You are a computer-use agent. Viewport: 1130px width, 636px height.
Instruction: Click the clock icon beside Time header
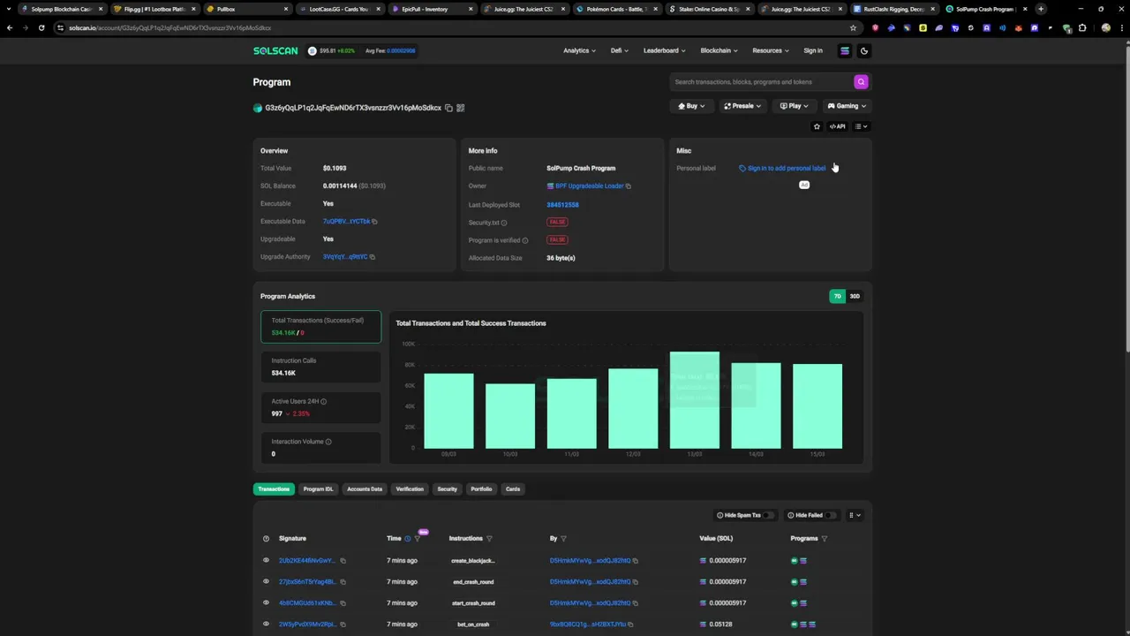click(x=407, y=539)
